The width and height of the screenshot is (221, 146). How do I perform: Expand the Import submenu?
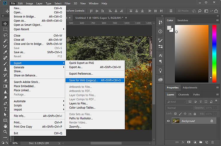tap(38, 109)
